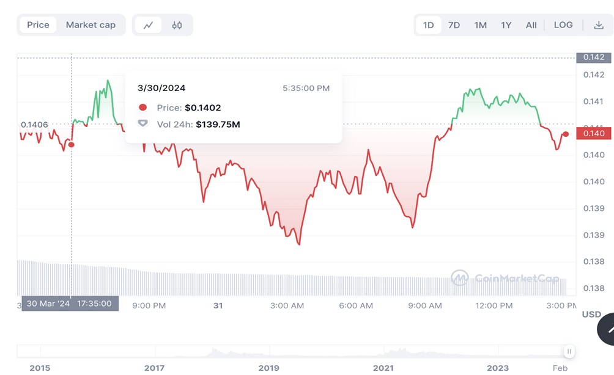Display All time price history

[x=531, y=25]
